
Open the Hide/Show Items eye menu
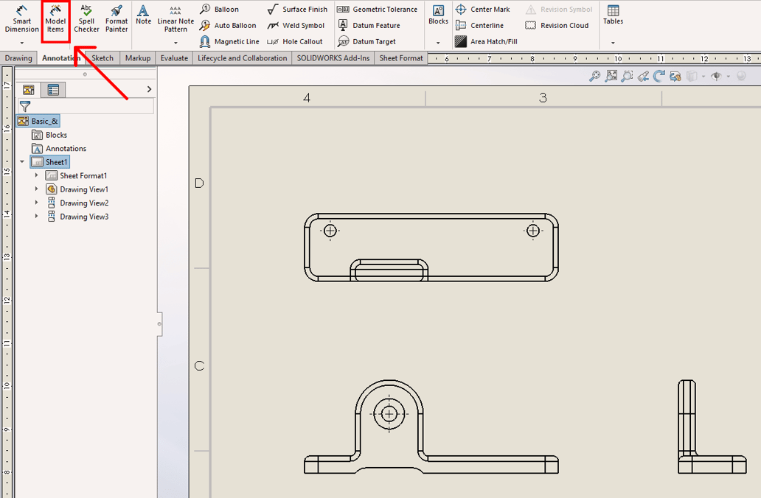[x=717, y=76]
